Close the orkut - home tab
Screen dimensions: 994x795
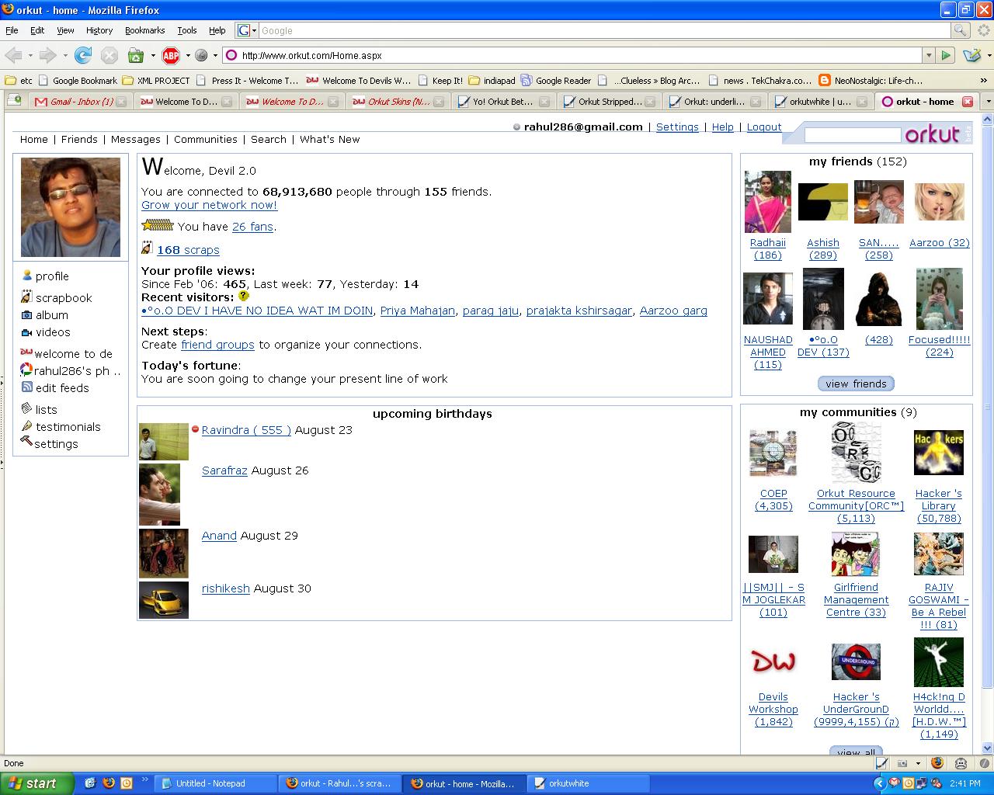click(968, 102)
